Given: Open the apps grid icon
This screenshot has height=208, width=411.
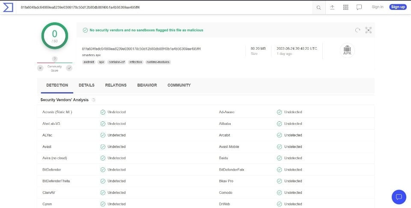Looking at the screenshot, I should (346, 7).
